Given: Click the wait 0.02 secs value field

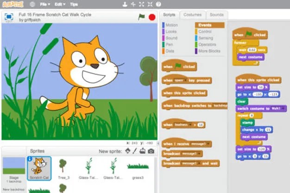Looking at the screenshot, I should tap(252, 50).
